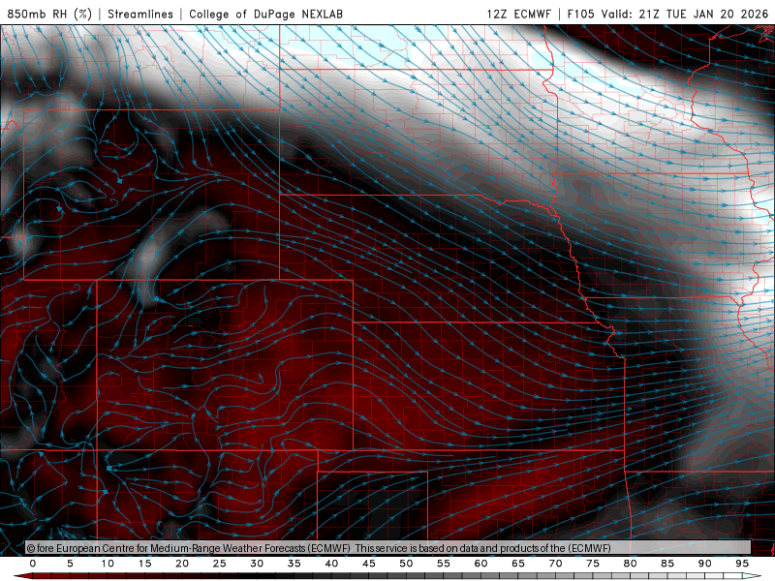Select the "10" humidity scale label

[108, 564]
